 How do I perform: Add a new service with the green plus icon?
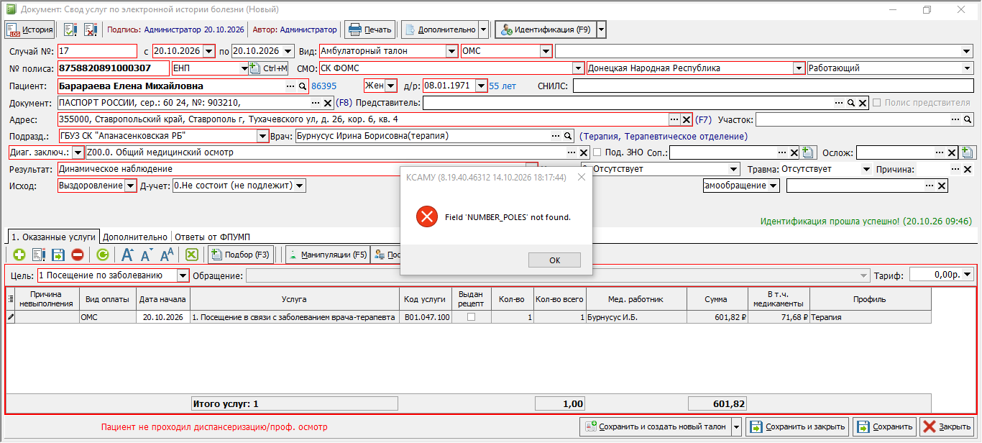click(x=19, y=255)
